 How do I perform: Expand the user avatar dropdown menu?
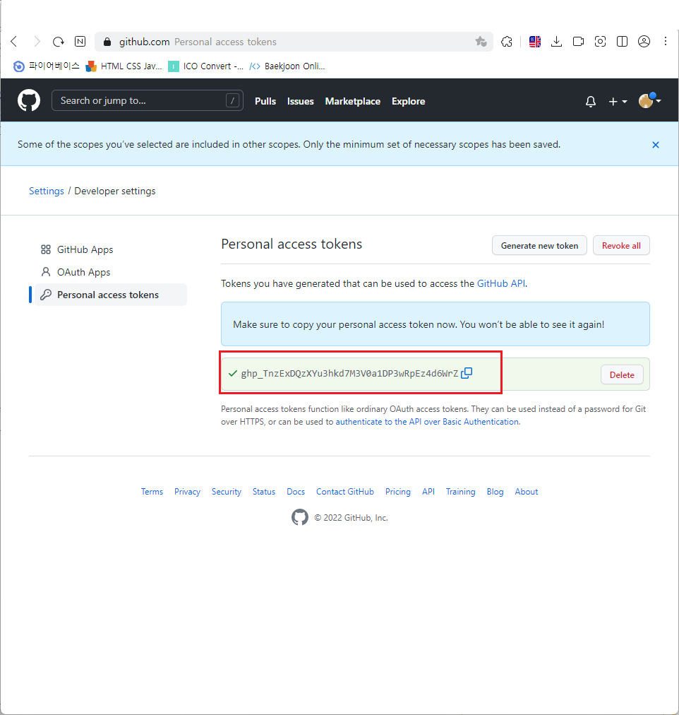650,100
